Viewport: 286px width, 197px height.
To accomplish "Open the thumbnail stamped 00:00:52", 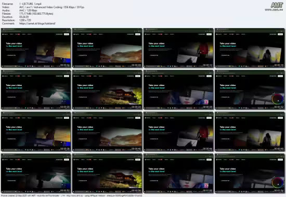I will (x=36, y=173).
